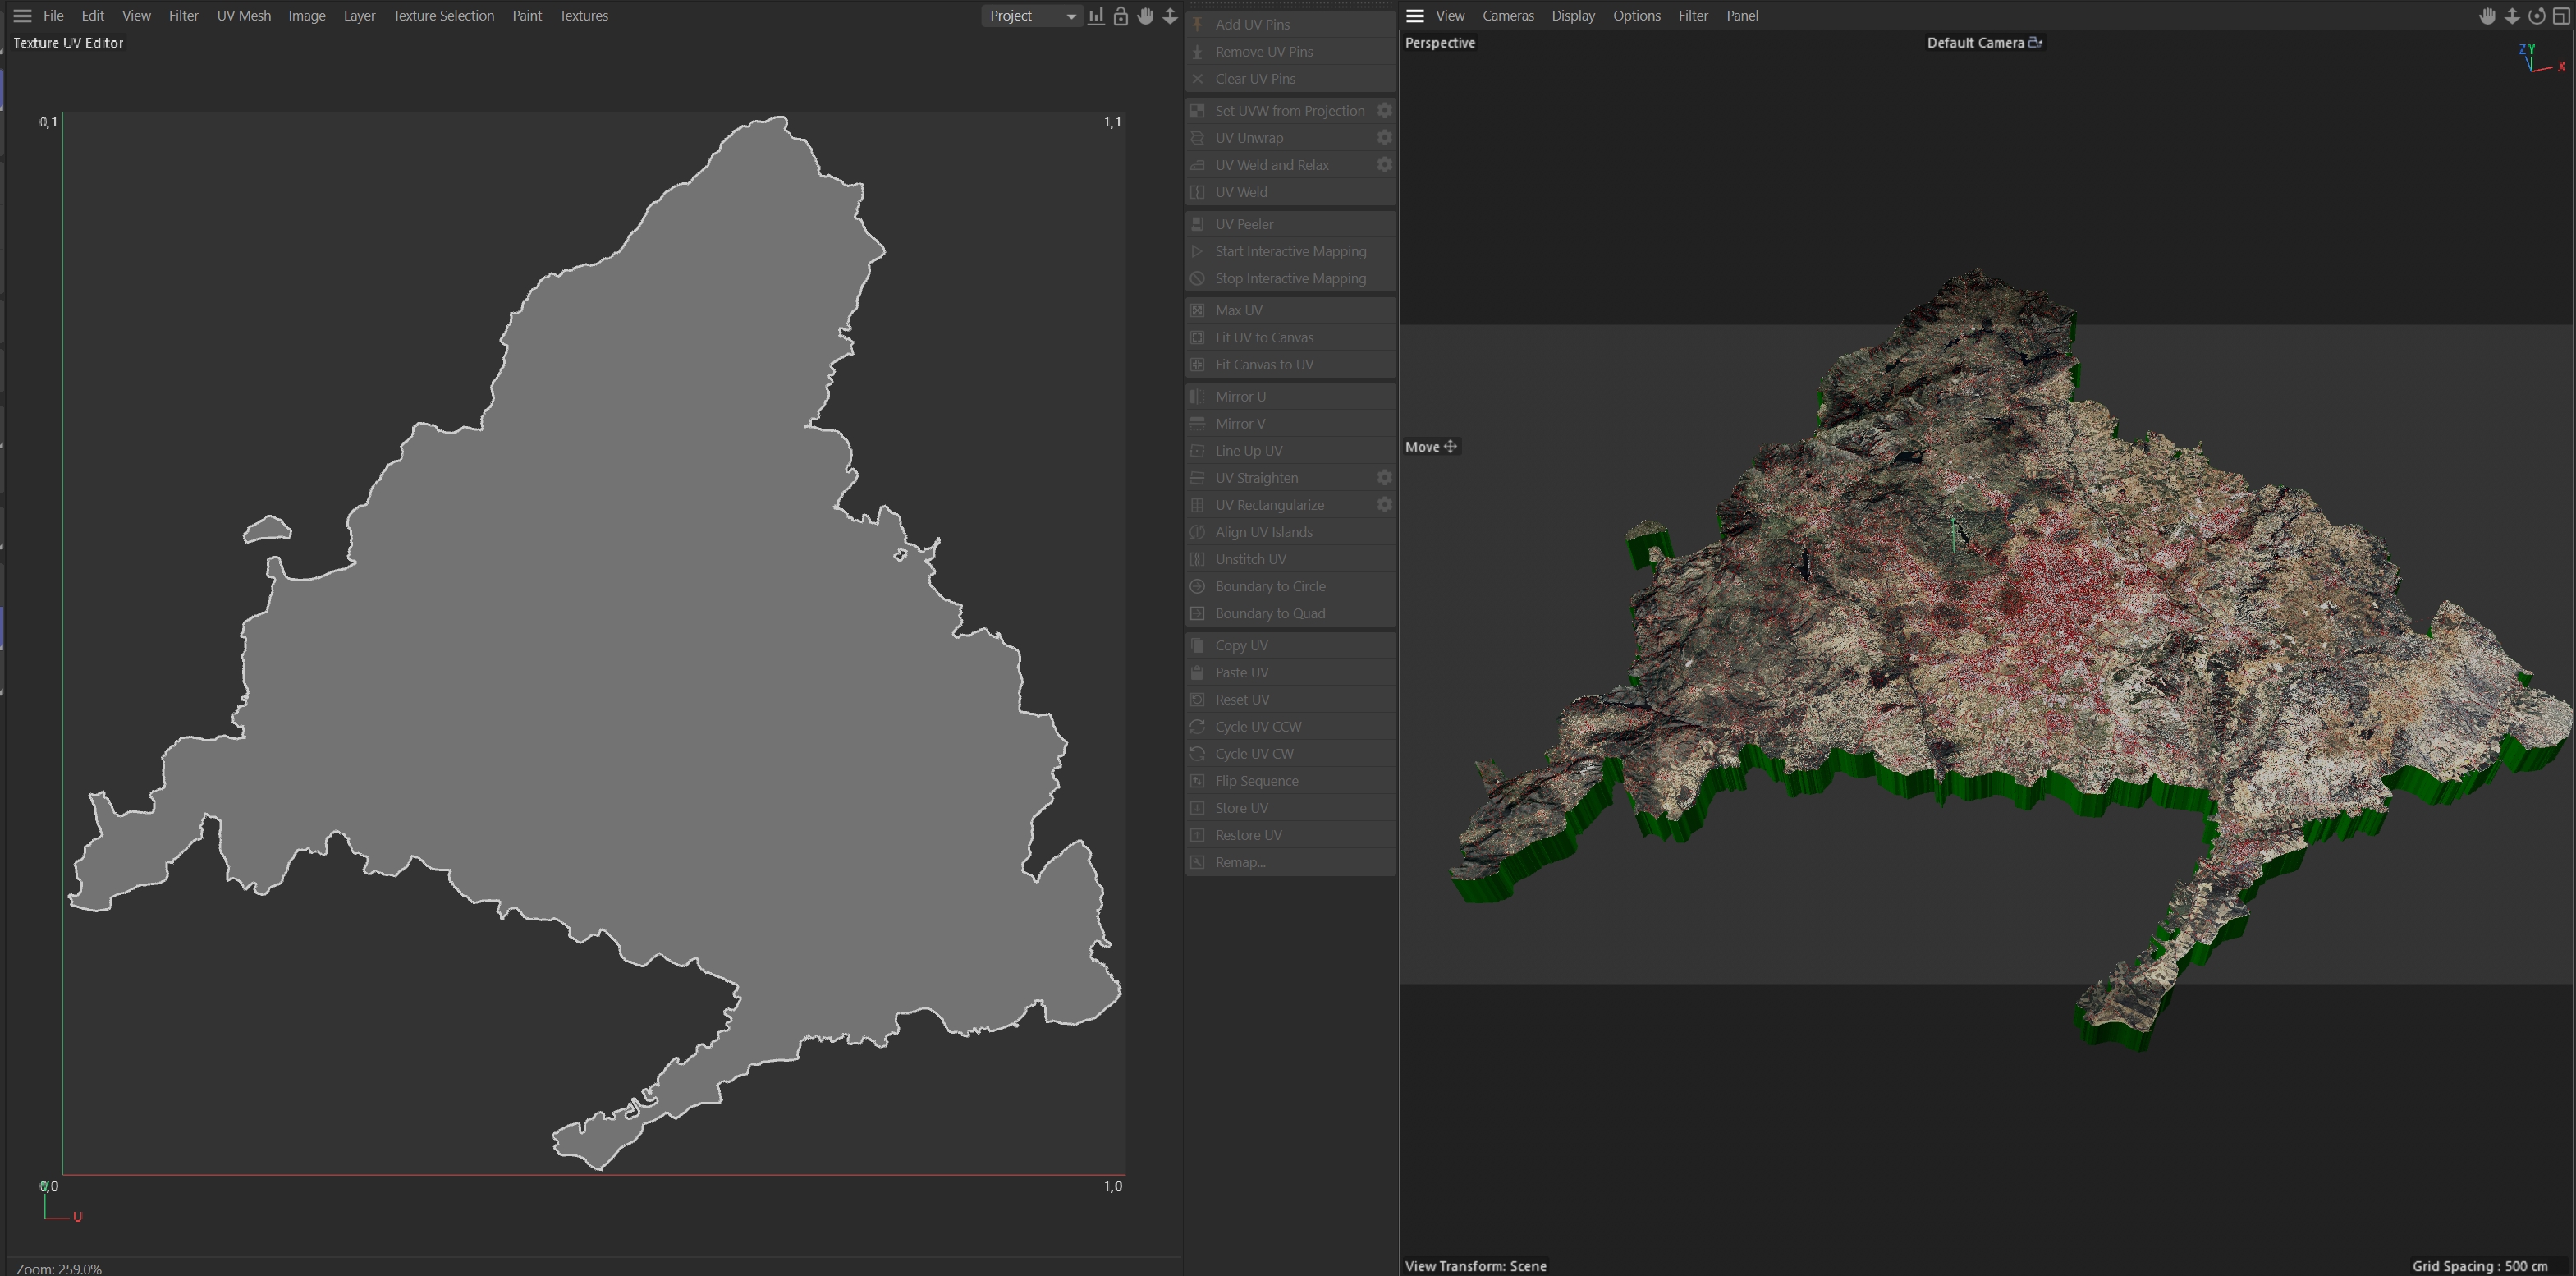
Task: Expand the UV editor hamburger menu
Action: pyautogui.click(x=22, y=16)
